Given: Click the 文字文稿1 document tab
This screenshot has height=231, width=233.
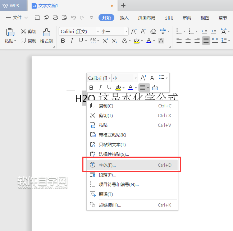Looking at the screenshot, I should point(72,5).
